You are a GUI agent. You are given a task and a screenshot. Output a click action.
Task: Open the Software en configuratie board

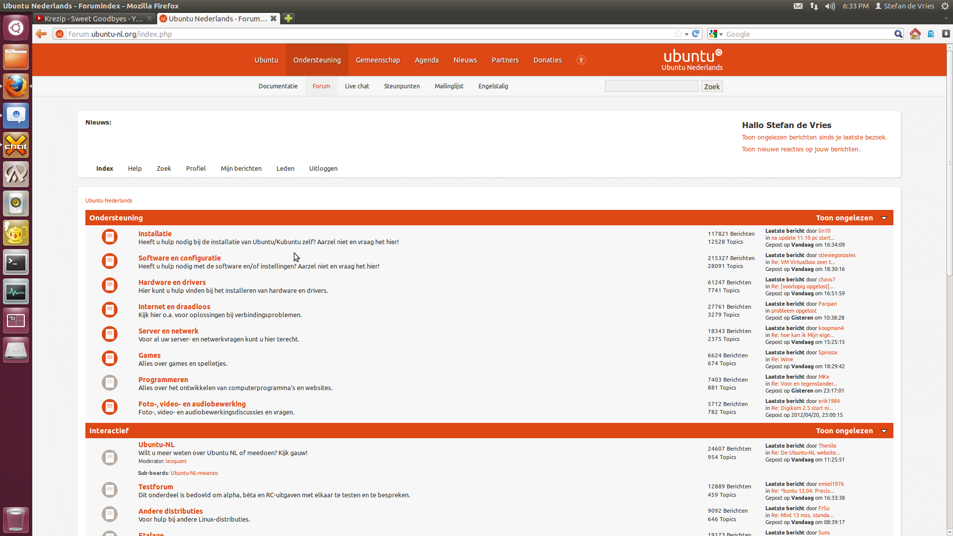179,258
